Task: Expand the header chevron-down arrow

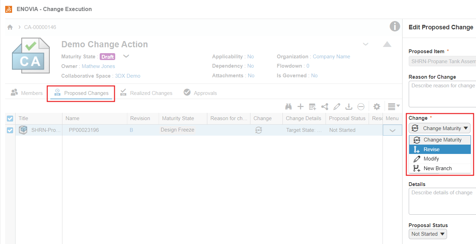Action: (x=366, y=44)
